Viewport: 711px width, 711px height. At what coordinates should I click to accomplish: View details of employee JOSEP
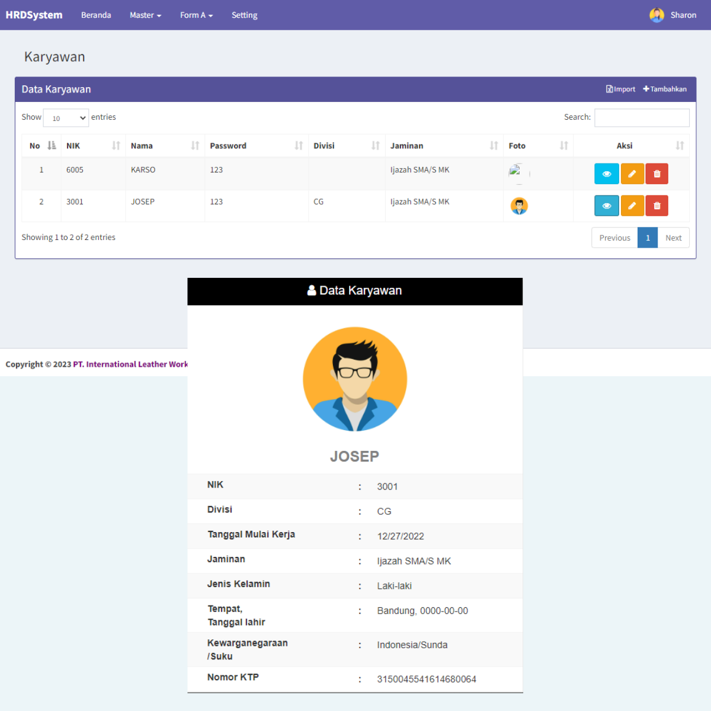(x=607, y=206)
